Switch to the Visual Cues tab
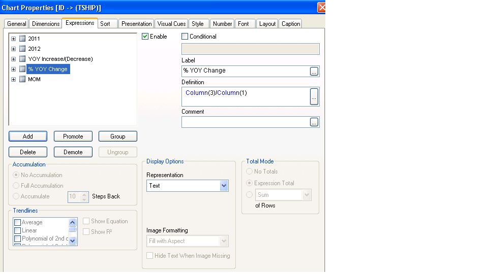The image size is (488, 274). tap(171, 24)
